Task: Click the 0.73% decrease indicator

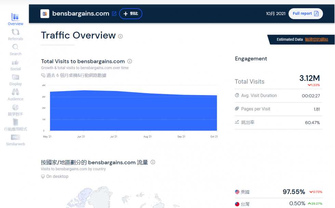Action: click(x=316, y=192)
